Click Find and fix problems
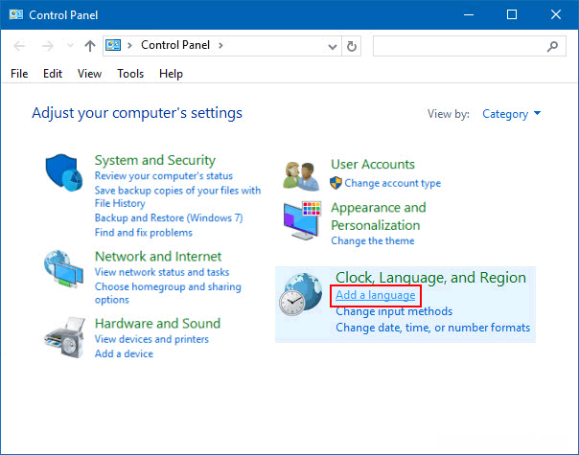Viewport: 579px width, 455px height. 143,233
